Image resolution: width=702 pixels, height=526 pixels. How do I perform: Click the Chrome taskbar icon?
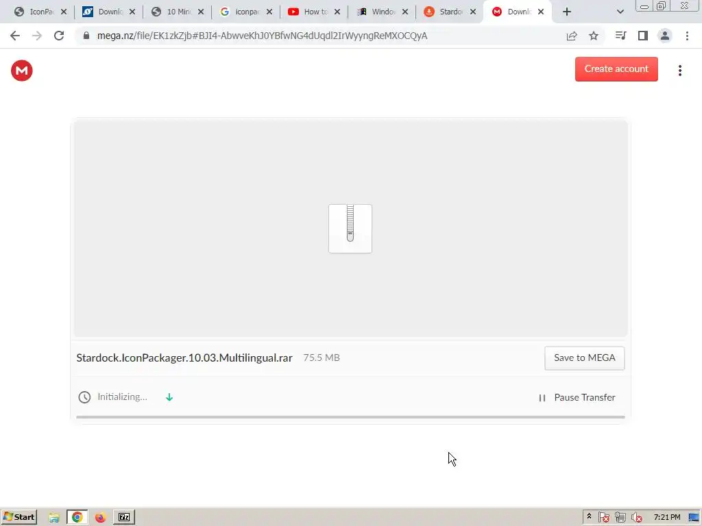pos(77,518)
